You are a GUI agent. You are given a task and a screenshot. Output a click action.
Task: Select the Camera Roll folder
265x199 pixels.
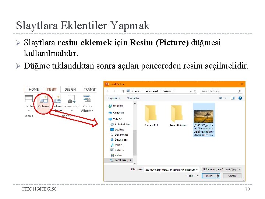[151, 116]
